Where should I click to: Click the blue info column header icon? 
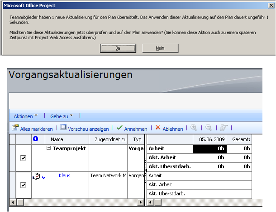(36, 139)
